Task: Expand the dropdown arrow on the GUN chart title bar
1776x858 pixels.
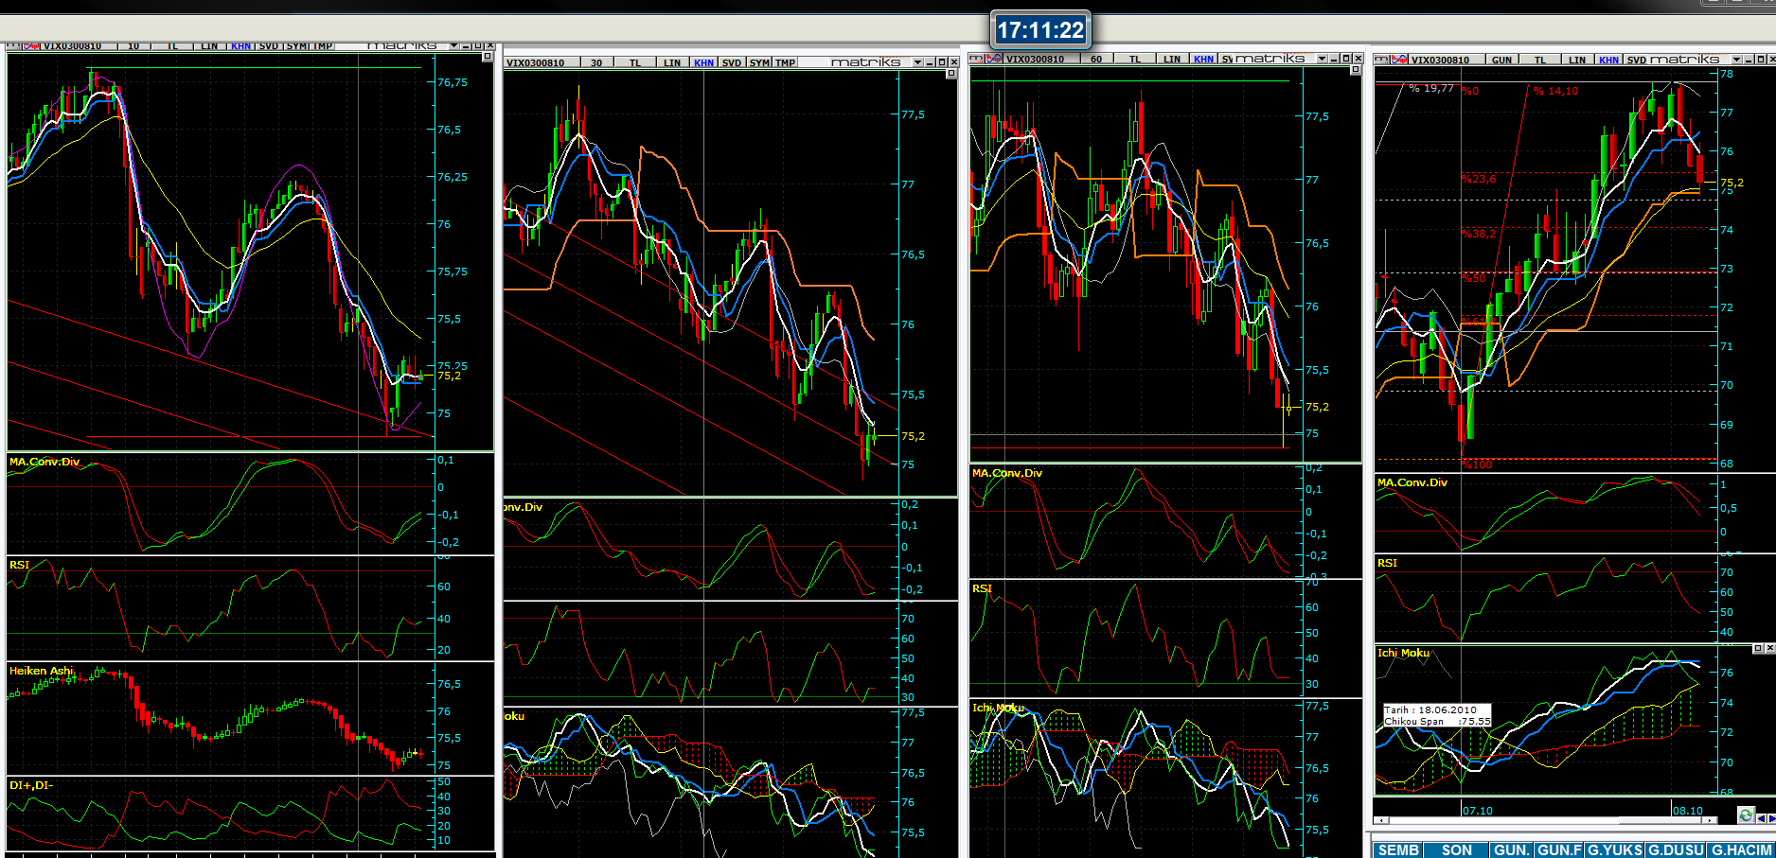Action: (1736, 59)
